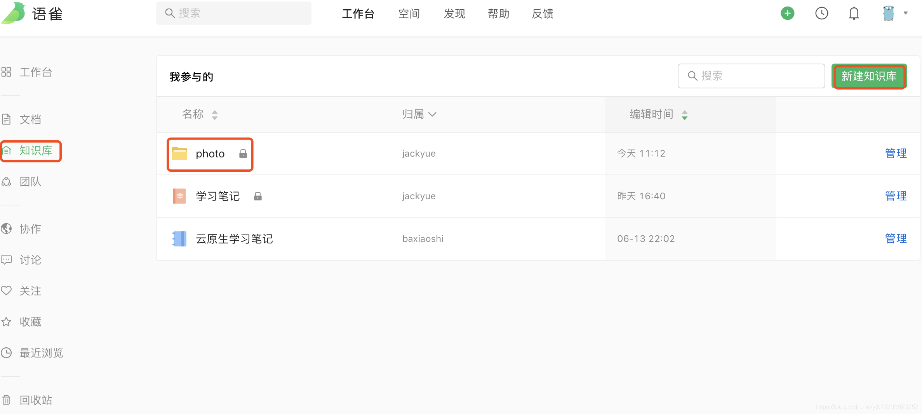Click the 收藏 star icon in sidebar

tap(6, 322)
